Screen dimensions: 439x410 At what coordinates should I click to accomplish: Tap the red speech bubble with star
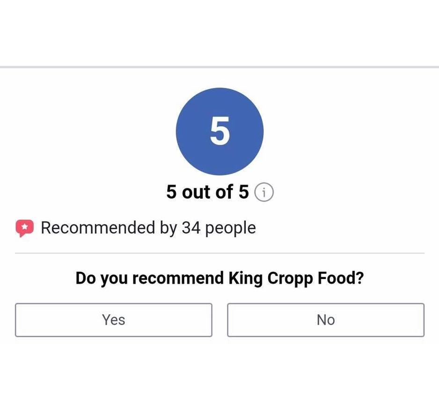click(25, 228)
